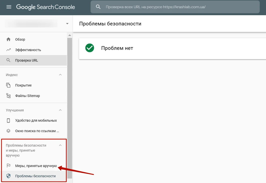This screenshot has height=183, width=266.
Task: Collapse the Улучшения section
Action: 60,110
